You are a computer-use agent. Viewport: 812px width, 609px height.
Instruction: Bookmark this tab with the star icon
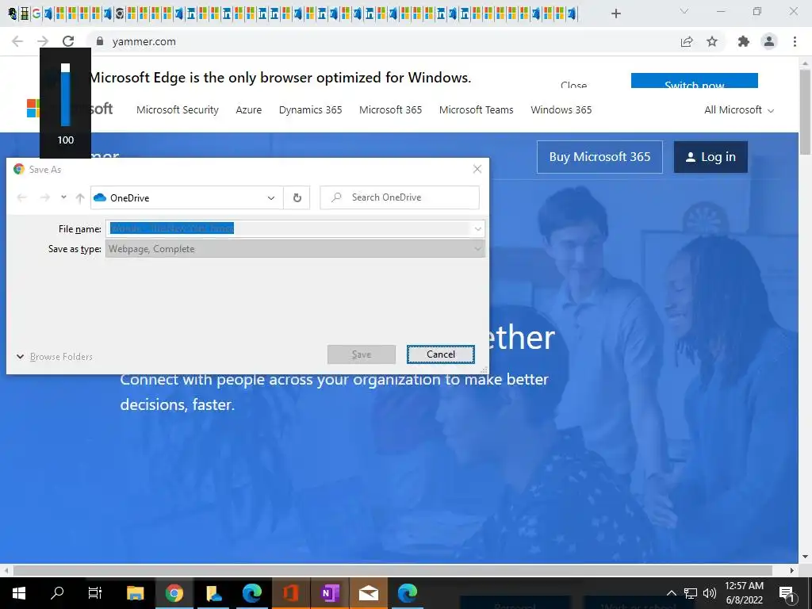(712, 41)
